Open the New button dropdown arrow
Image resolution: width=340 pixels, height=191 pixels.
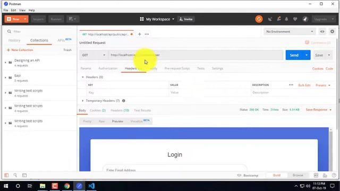(25, 19)
